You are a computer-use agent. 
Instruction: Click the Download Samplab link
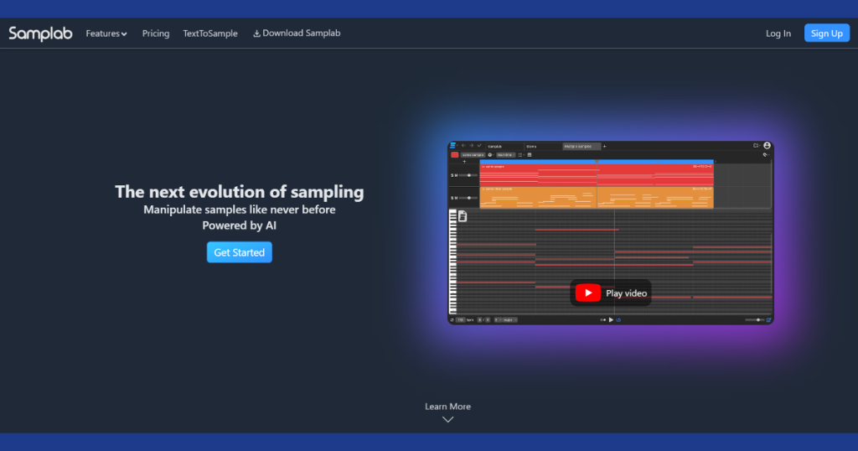click(297, 34)
